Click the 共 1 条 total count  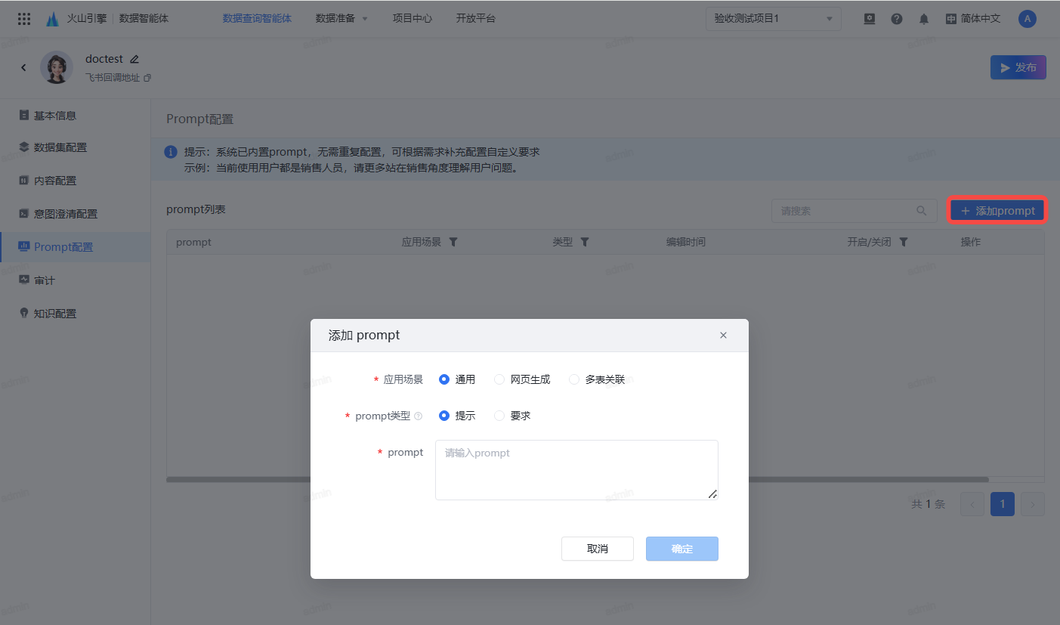pos(929,504)
